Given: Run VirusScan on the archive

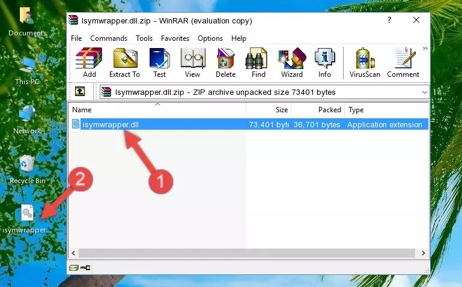Looking at the screenshot, I should tap(365, 62).
